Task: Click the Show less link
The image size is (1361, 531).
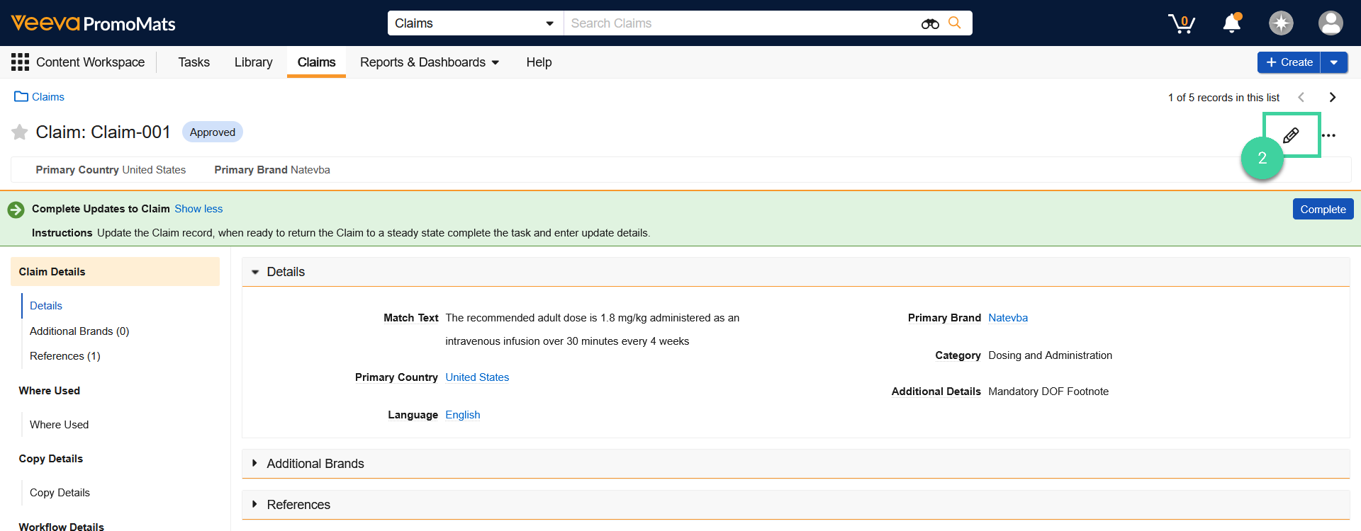Action: tap(198, 209)
